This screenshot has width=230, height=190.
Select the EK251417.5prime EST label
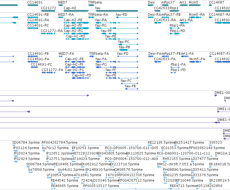coord(189,143)
